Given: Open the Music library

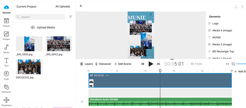Looking at the screenshot, I should pos(6,49).
